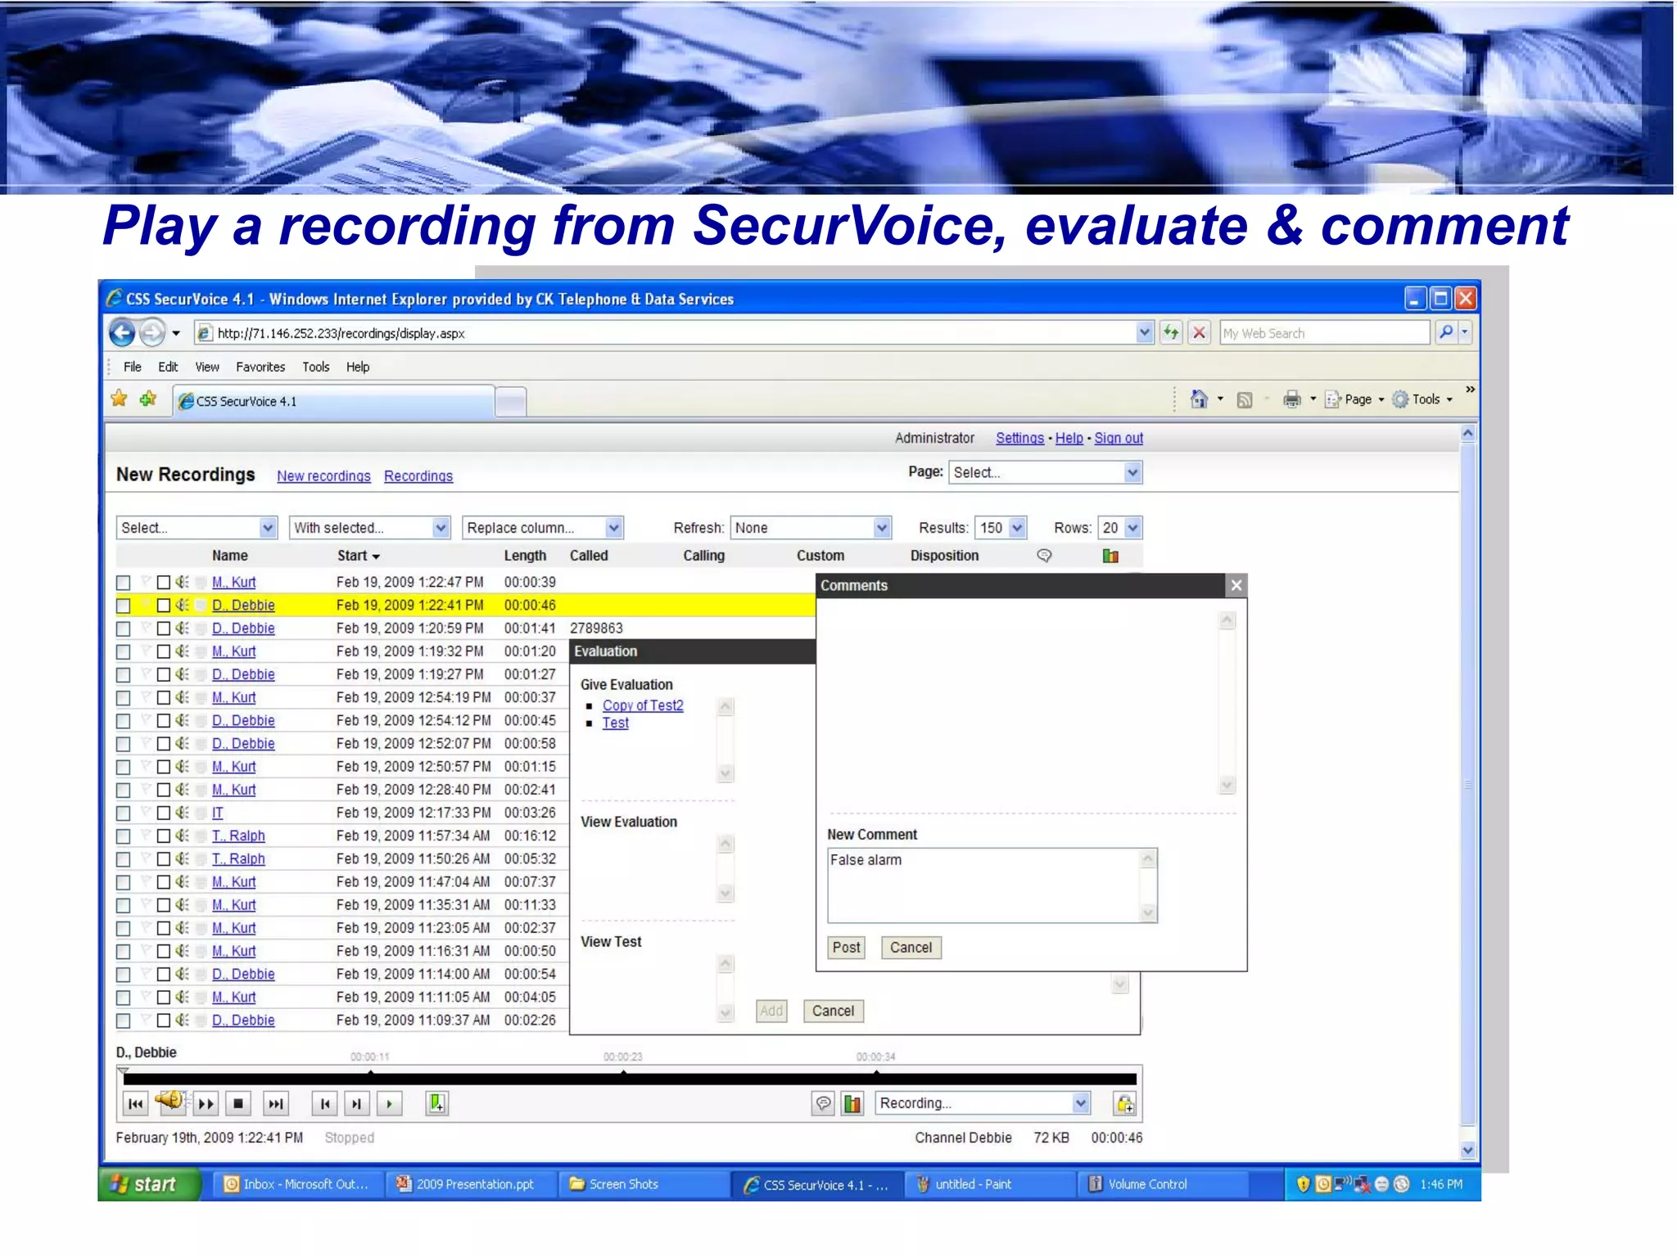Open the Recordings link near the page title
Screen dimensions: 1677x1257
point(418,476)
